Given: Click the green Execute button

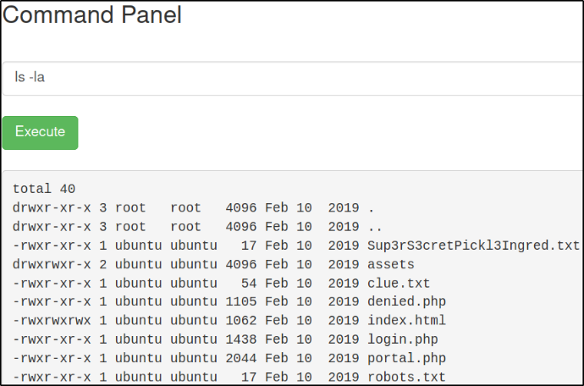Looking at the screenshot, I should 40,132.
